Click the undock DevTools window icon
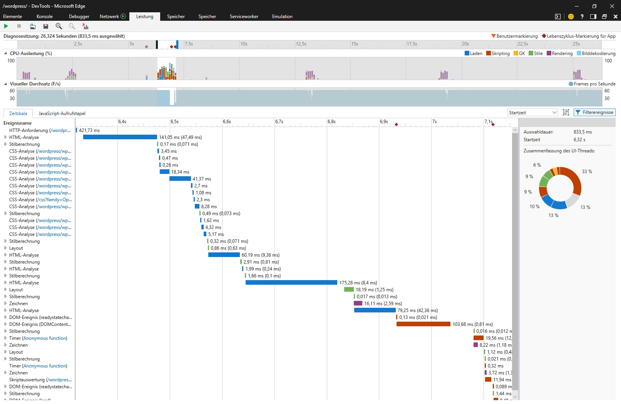Viewport: 621px width, 404px height. 604,17
